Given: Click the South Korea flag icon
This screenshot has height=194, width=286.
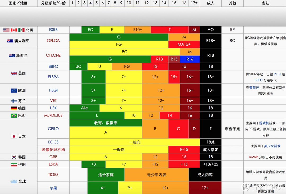Looking at the screenshot, I should tap(14, 157).
